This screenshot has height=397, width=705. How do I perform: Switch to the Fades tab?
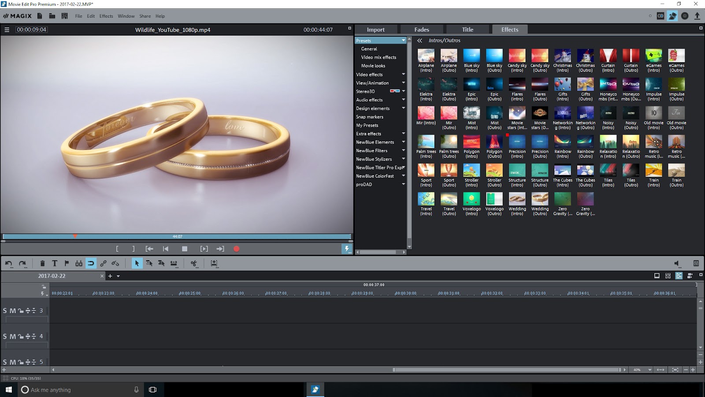[x=421, y=30]
